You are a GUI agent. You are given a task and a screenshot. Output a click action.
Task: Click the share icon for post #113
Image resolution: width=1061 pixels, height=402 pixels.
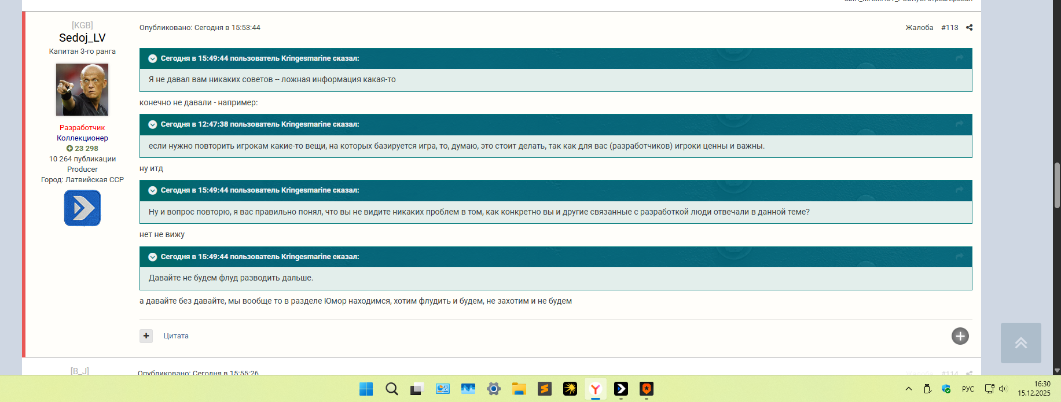969,28
